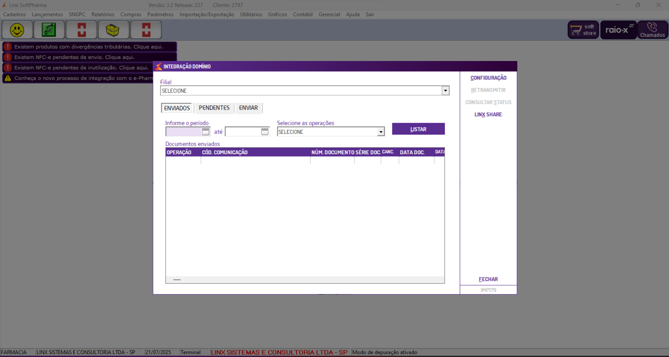Image resolution: width=669 pixels, height=357 pixels.
Task: Open the Cadastros menu
Action: (x=14, y=15)
